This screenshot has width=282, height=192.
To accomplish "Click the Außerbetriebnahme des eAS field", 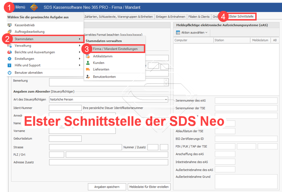I will (225, 169).
